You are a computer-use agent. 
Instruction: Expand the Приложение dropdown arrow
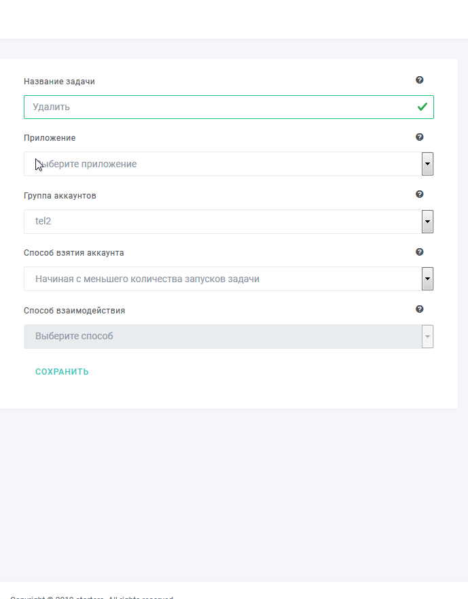point(427,164)
